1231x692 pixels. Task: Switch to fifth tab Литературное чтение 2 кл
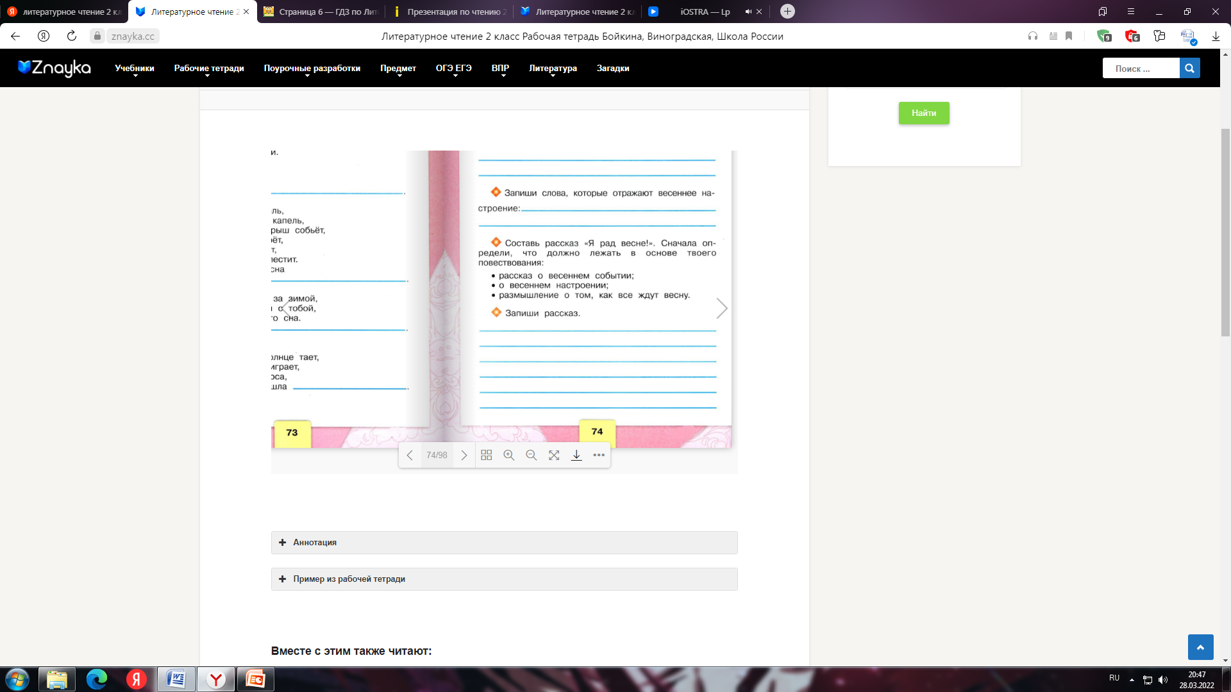[577, 12]
